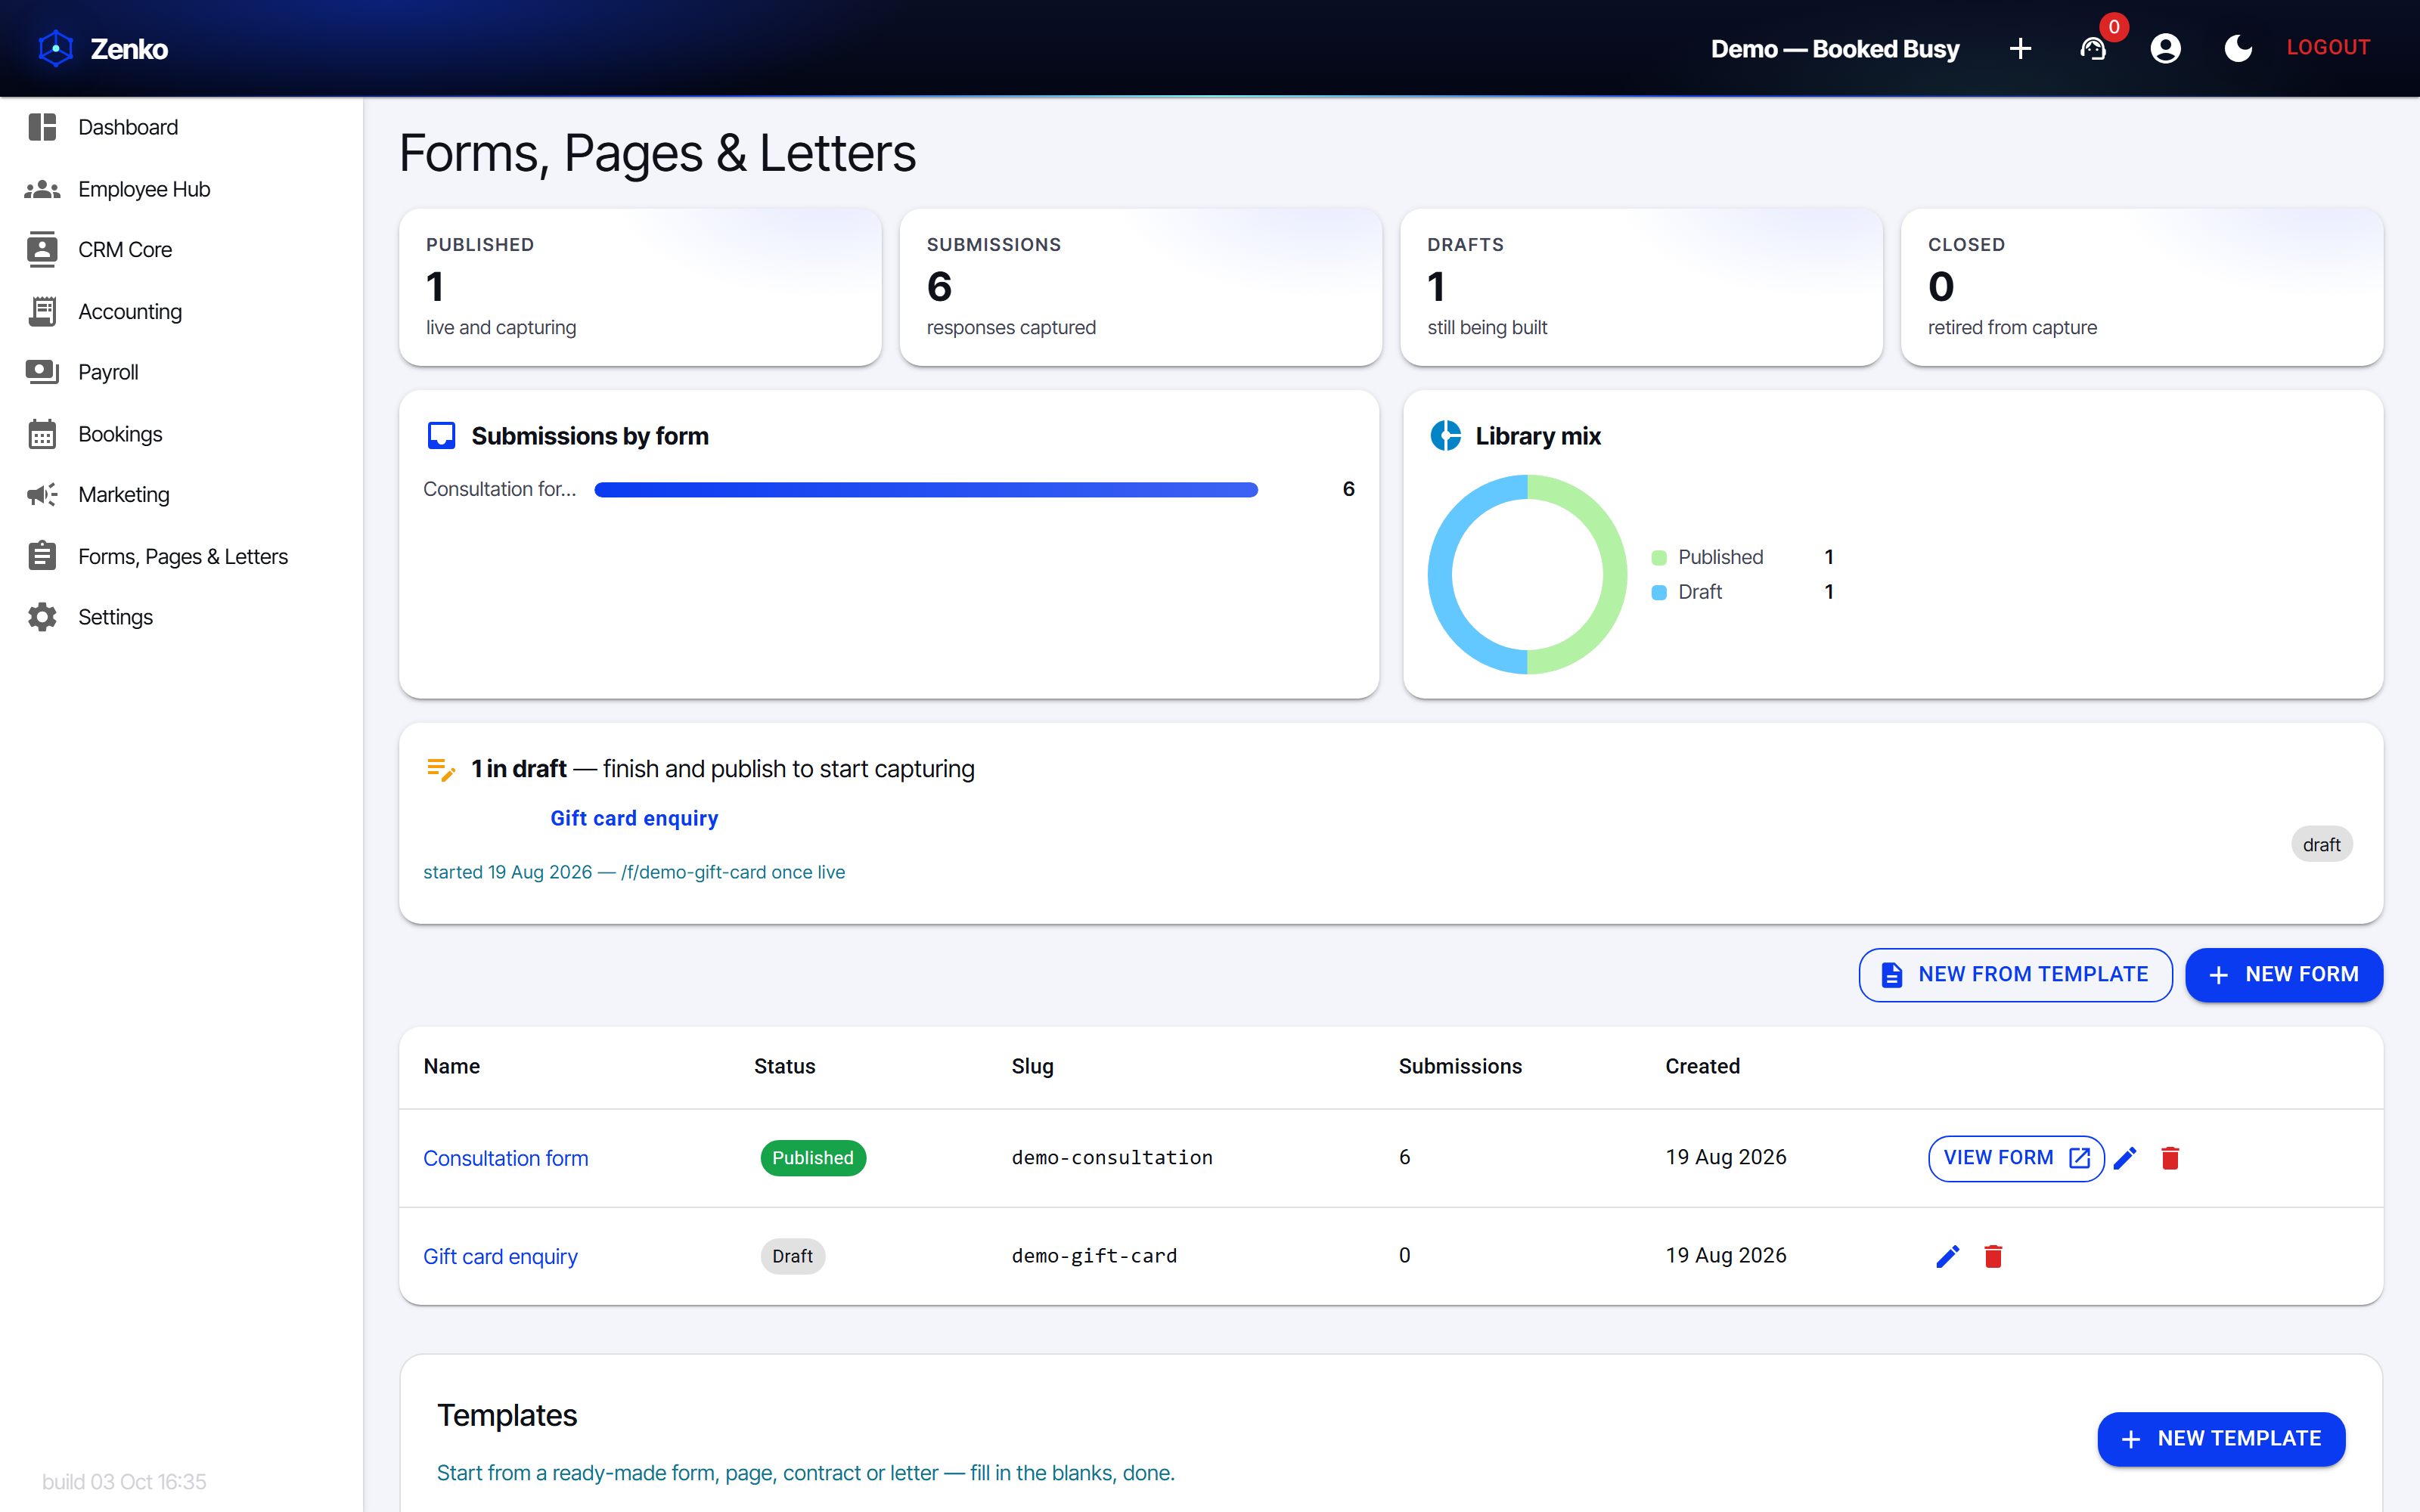Open Dashboard in the sidebar
The height and width of the screenshot is (1512, 2420).
click(x=181, y=127)
